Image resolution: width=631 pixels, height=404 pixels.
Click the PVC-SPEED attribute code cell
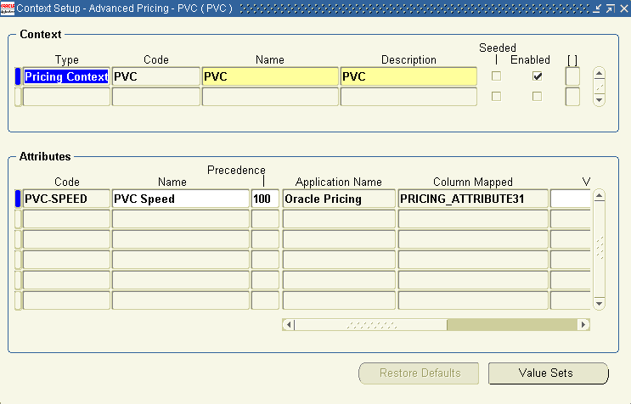tap(66, 199)
